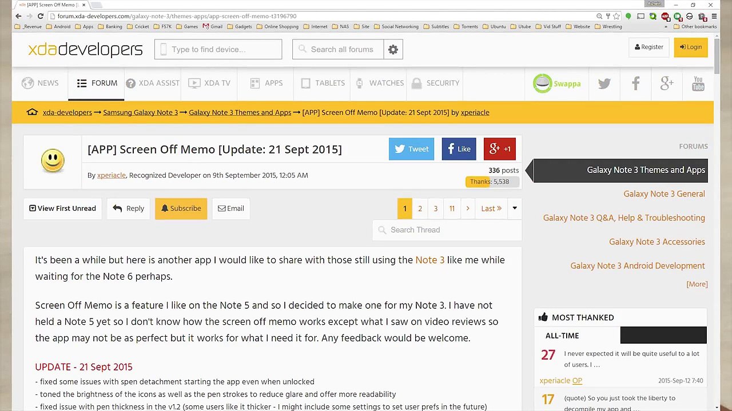Focus the Search Thread field
The width and height of the screenshot is (732, 411).
447,230
